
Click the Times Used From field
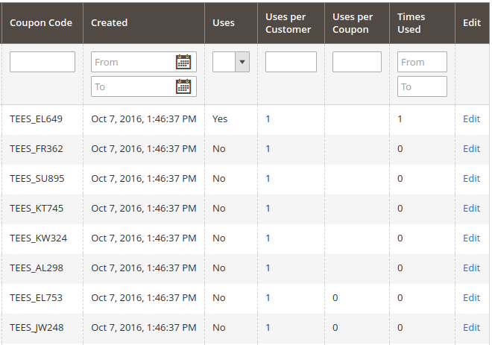point(422,62)
